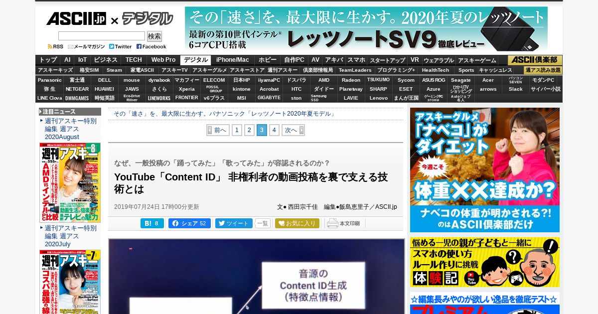Viewport: 598px width, 314px height.
Task: Open the August 週刊アスキー cover thumbnail
Action: (70, 182)
